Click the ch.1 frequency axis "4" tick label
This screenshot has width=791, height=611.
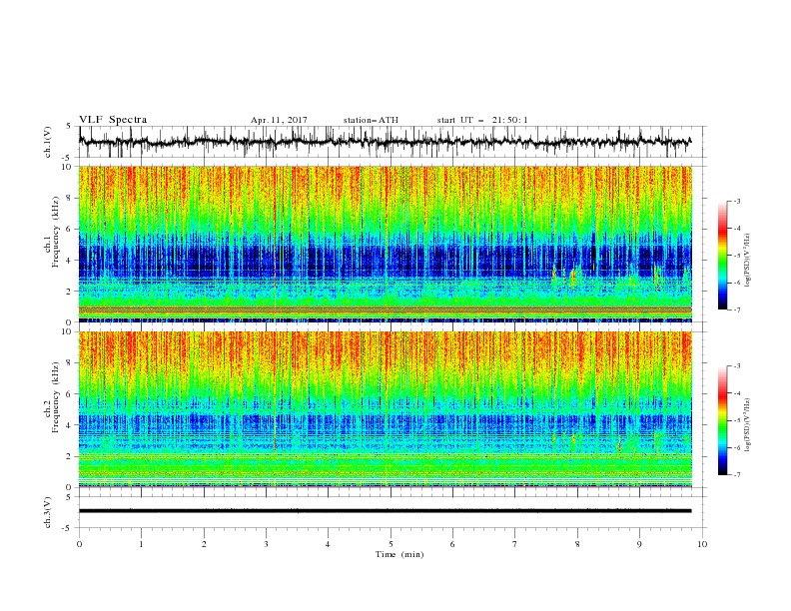(71, 261)
